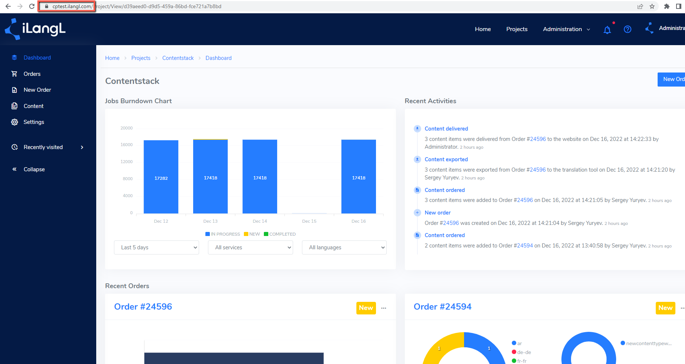Toggle the de-de legend item

coord(521,352)
